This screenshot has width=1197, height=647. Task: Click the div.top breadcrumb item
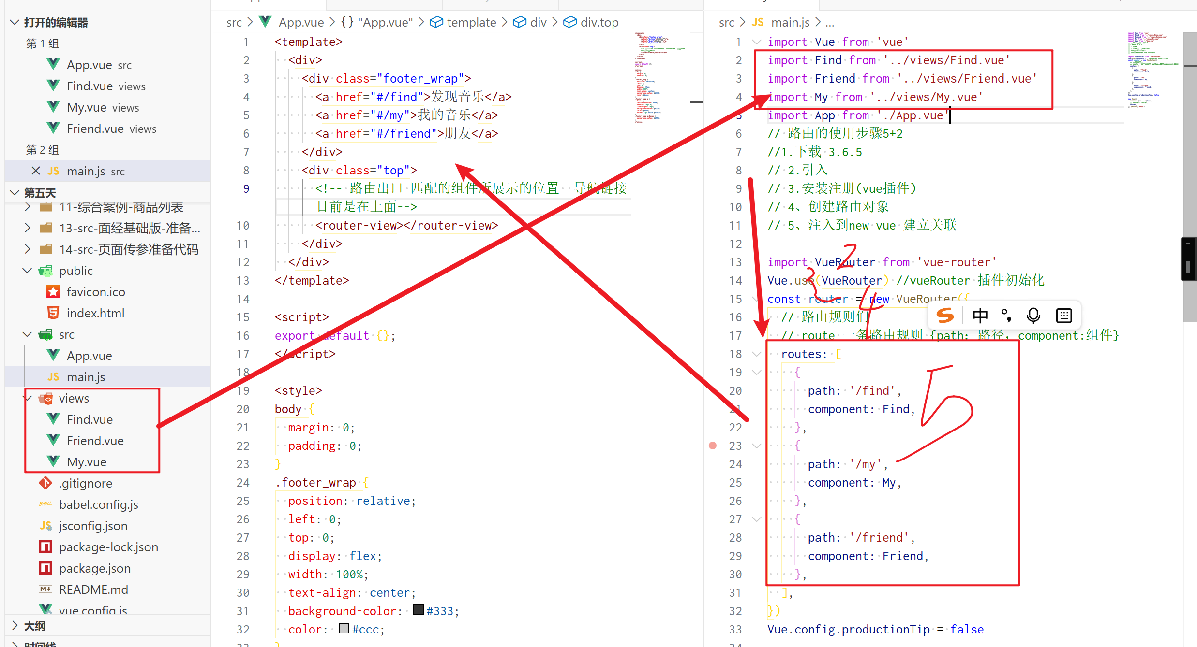(x=599, y=22)
